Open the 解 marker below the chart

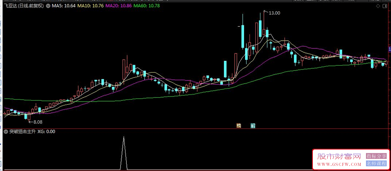(253, 126)
